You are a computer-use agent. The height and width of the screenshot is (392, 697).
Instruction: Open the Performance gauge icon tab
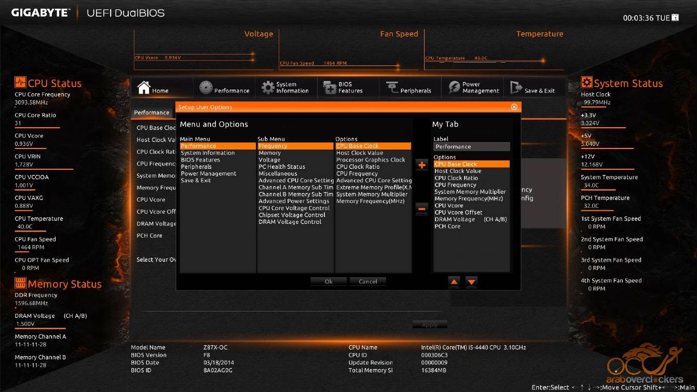(206, 87)
